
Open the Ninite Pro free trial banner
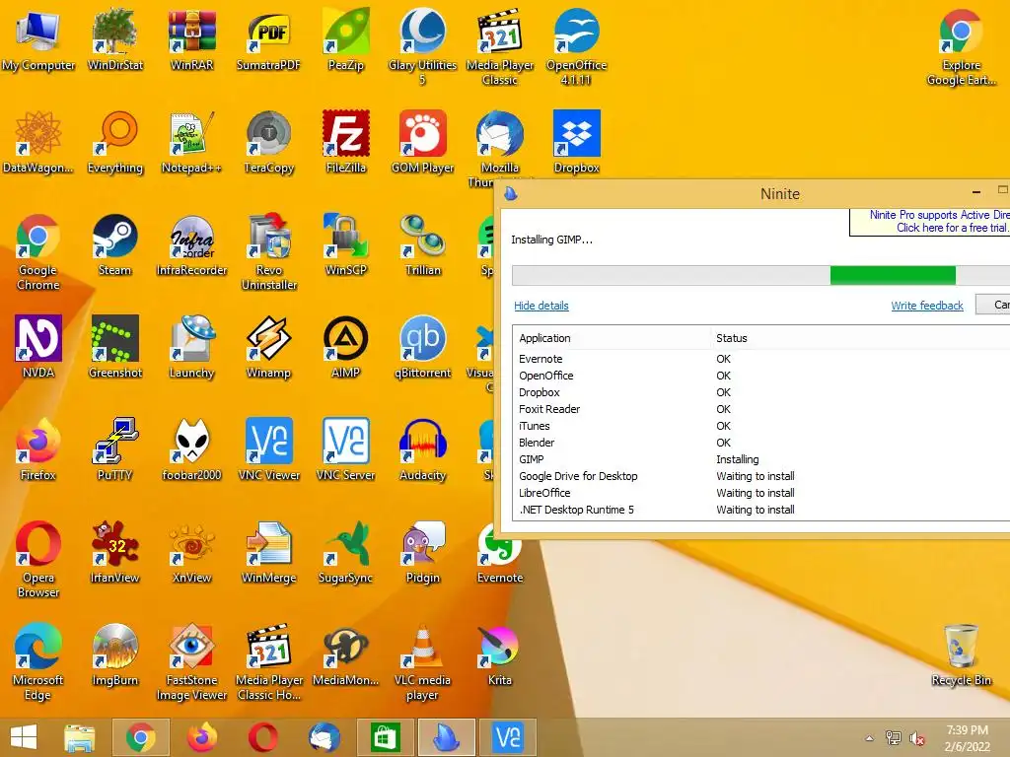point(931,222)
